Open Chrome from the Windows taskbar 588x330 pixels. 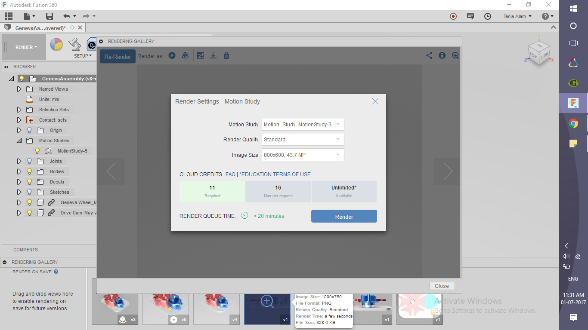pyautogui.click(x=573, y=124)
